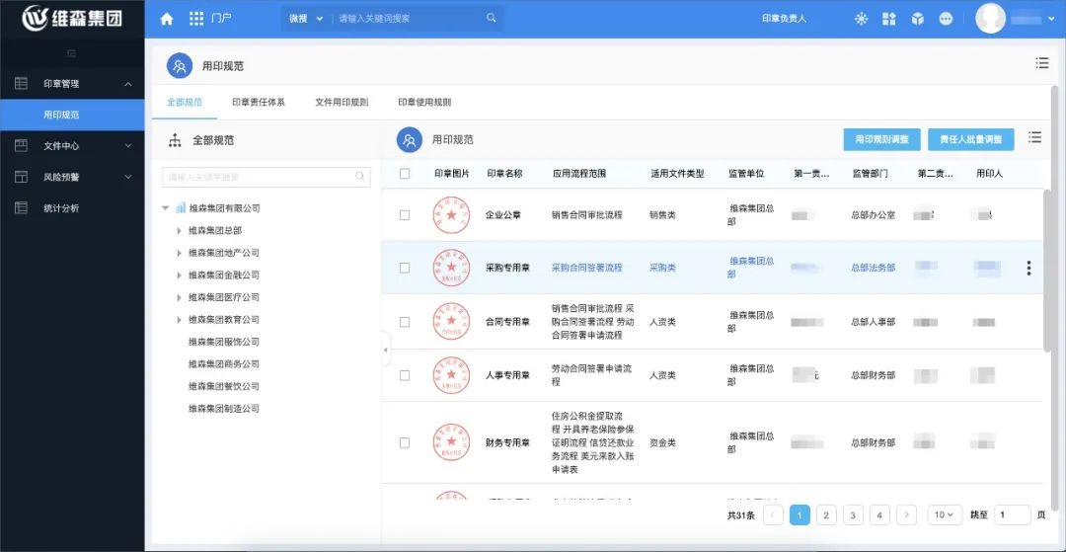Click the search magnifier icon in top bar
Image resolution: width=1066 pixels, height=552 pixels.
pyautogui.click(x=492, y=18)
